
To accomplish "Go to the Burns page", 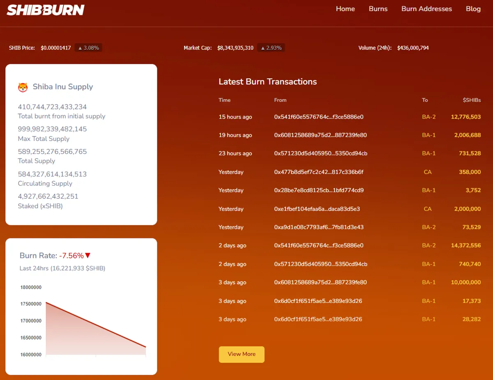I will (x=378, y=9).
